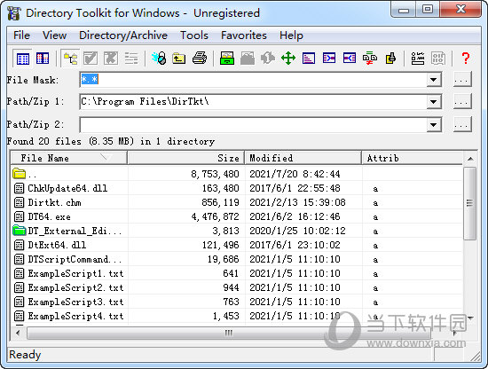Click the horizontal scrollbar left arrow

[x=18, y=333]
